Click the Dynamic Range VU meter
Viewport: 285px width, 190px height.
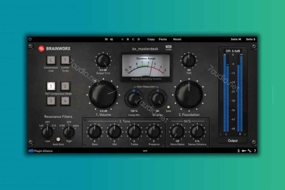(146, 66)
